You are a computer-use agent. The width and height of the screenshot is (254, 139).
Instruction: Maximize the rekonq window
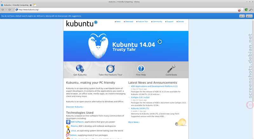click(x=250, y=2)
